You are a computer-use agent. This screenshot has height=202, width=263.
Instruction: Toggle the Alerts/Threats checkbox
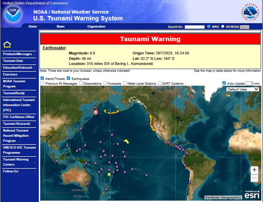42,78
